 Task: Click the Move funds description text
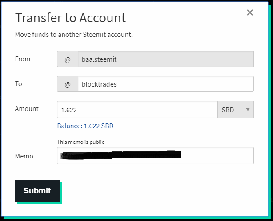tap(74, 34)
